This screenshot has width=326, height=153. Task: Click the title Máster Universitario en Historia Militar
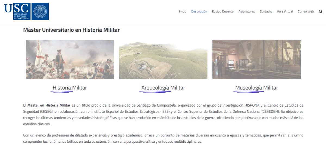(71, 30)
